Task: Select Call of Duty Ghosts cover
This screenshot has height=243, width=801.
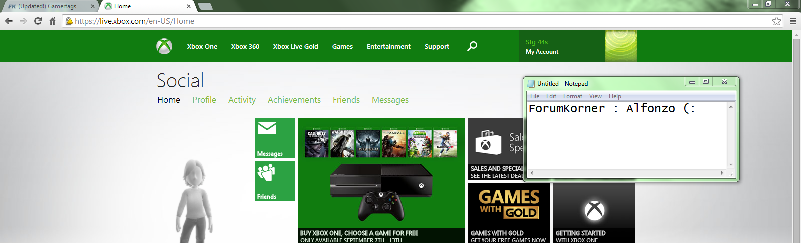Action: [317, 143]
